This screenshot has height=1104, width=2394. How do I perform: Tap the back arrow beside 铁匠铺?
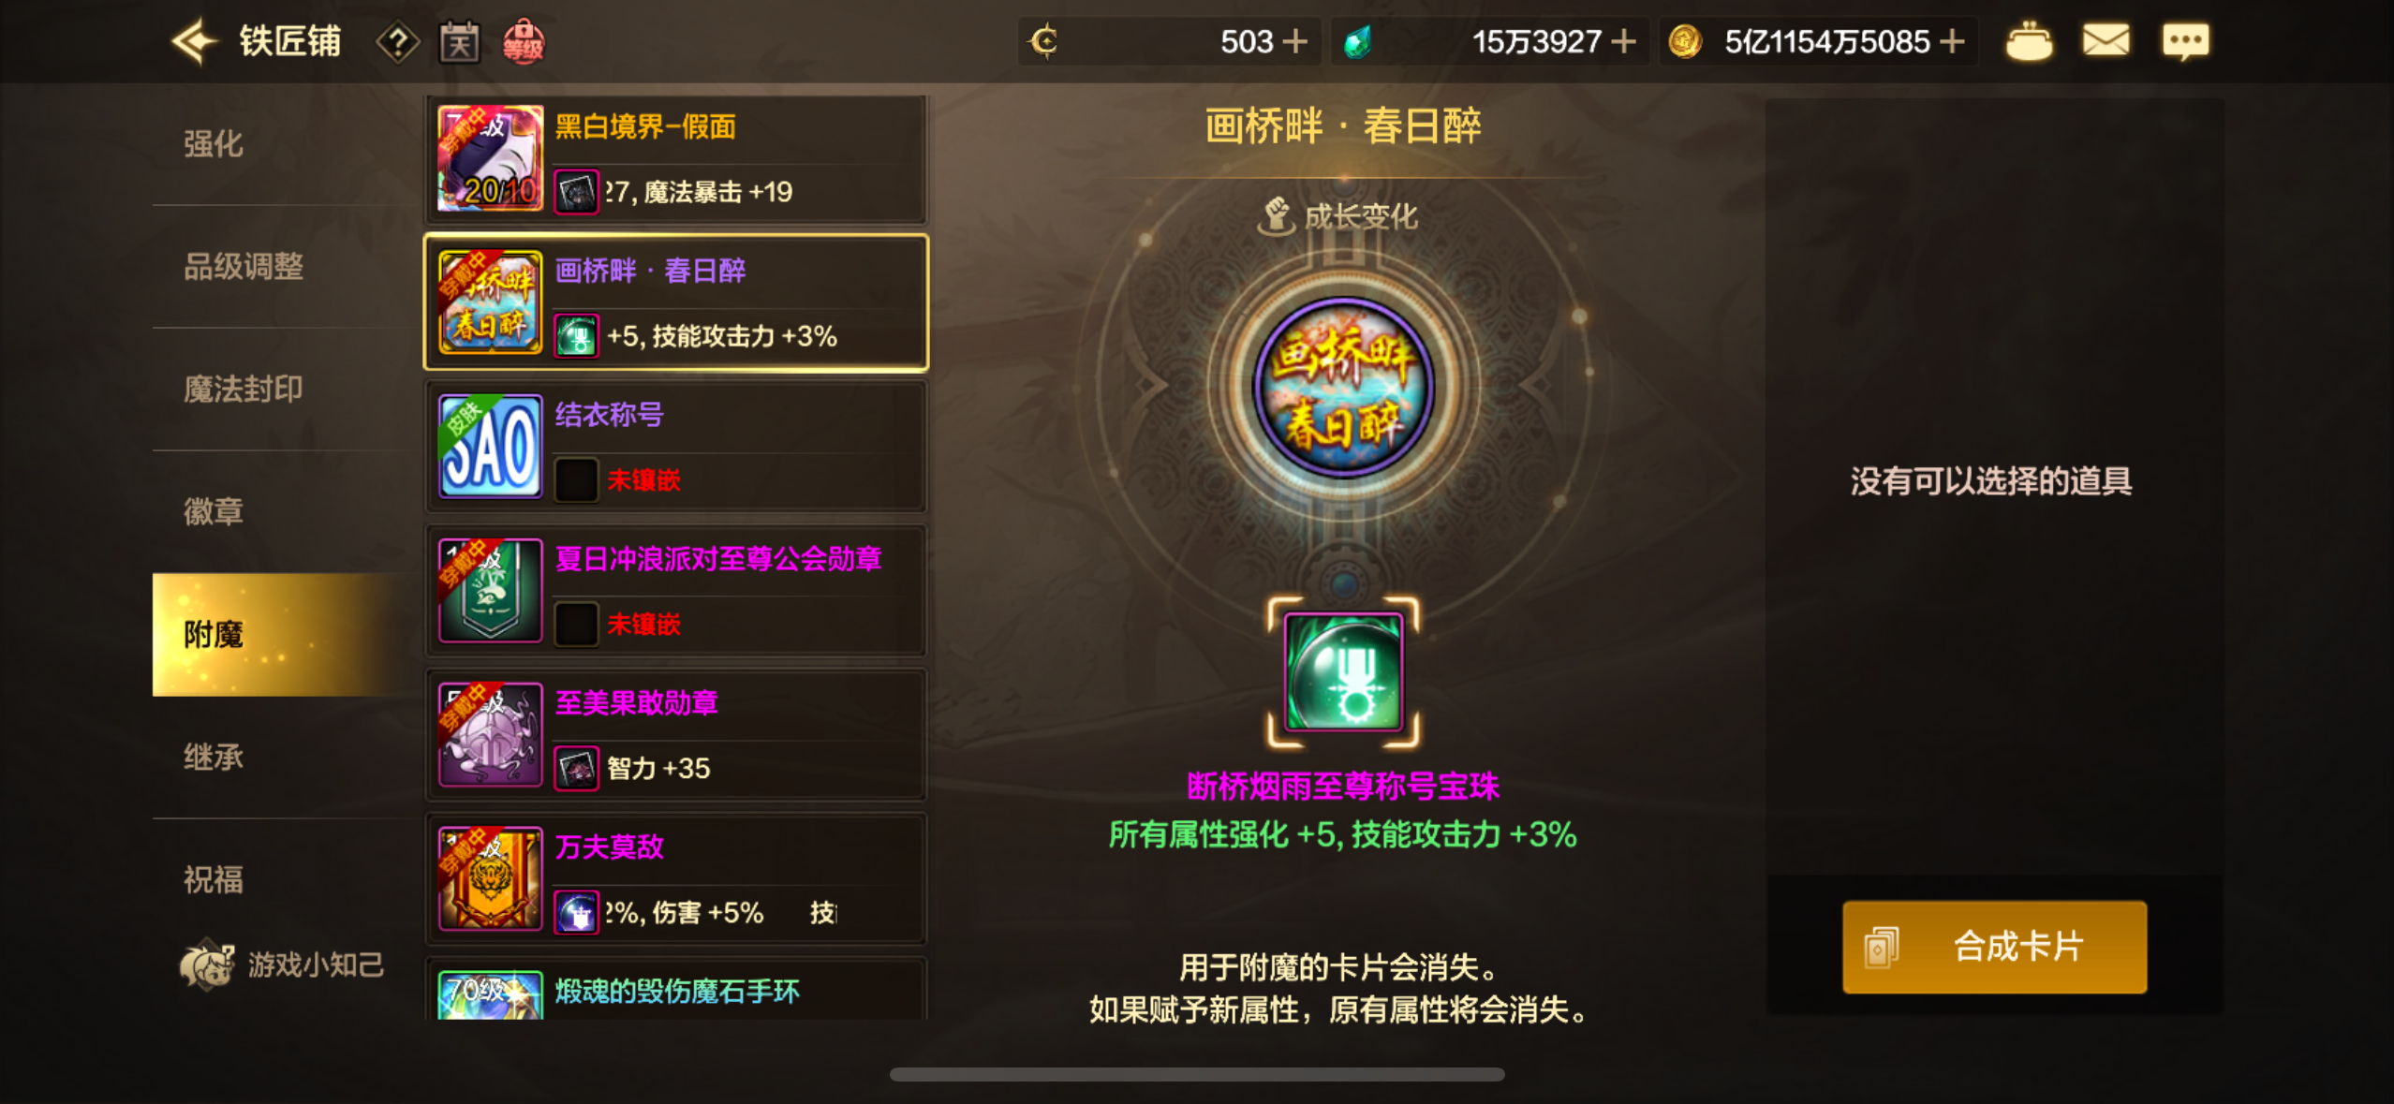[x=194, y=42]
